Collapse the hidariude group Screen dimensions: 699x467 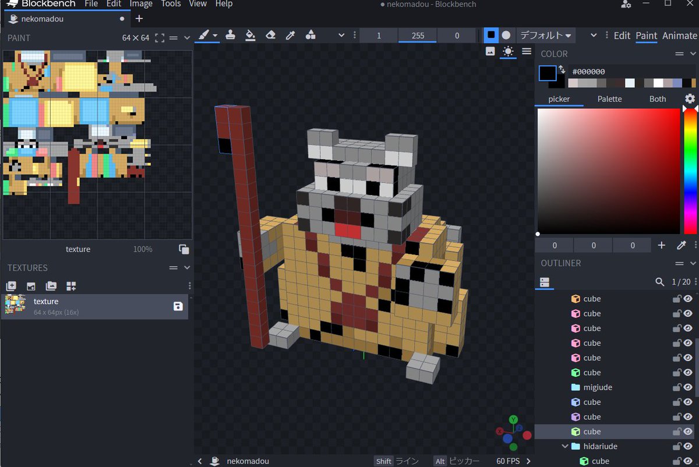(x=564, y=447)
